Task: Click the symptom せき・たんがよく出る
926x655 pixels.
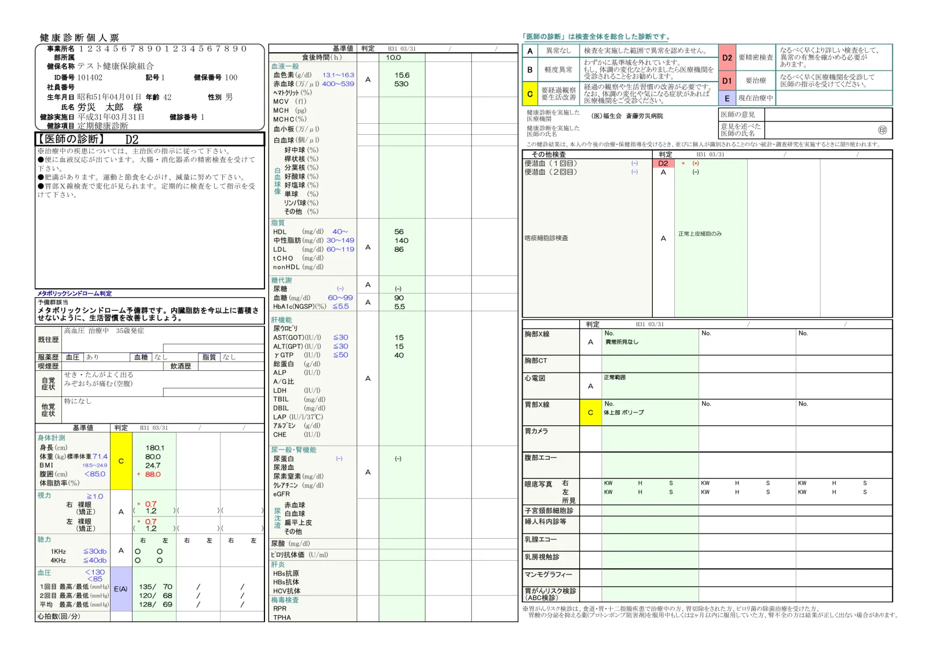Action: point(98,375)
